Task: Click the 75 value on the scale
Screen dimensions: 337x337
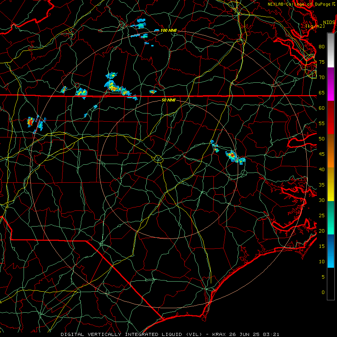Action: point(322,62)
